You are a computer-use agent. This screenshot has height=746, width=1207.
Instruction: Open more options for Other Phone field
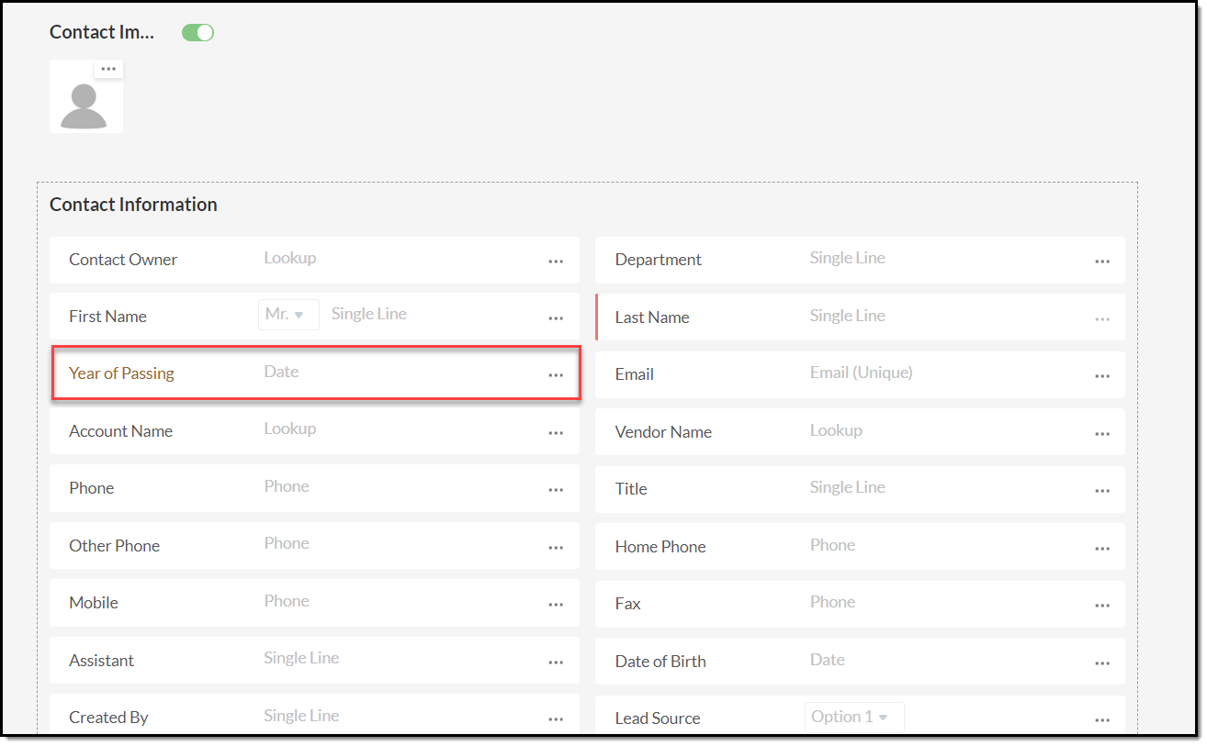click(556, 548)
